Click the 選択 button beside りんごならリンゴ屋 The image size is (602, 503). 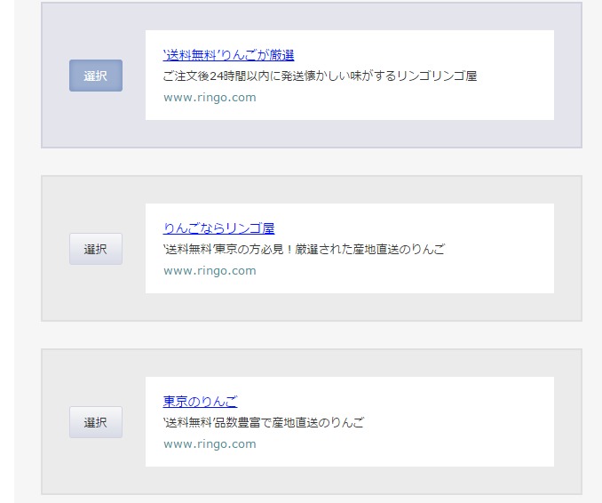coord(96,249)
